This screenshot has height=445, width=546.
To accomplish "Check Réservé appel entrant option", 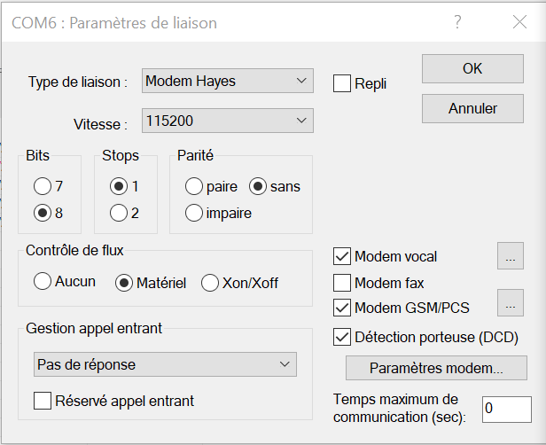I will coord(43,401).
